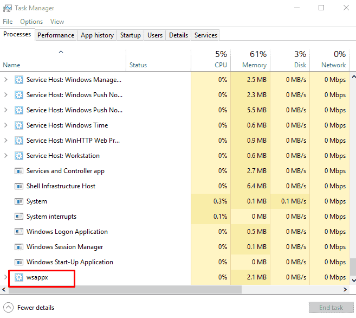Click the Services and Controller app icon
This screenshot has width=356, height=318.
click(x=19, y=171)
